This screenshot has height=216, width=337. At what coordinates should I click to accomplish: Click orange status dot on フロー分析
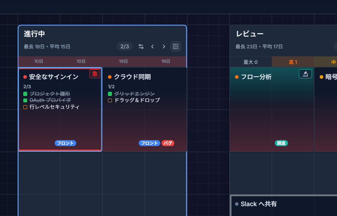tap(237, 77)
